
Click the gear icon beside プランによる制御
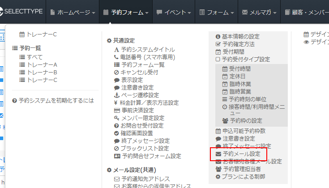pyautogui.click(x=218, y=176)
